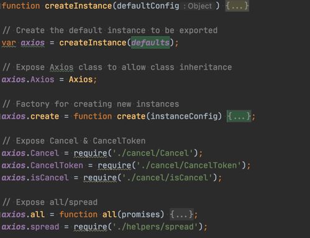The height and width of the screenshot is (238, 310).
Task: Click the createInstance call after axios =
Action: [x=93, y=43]
